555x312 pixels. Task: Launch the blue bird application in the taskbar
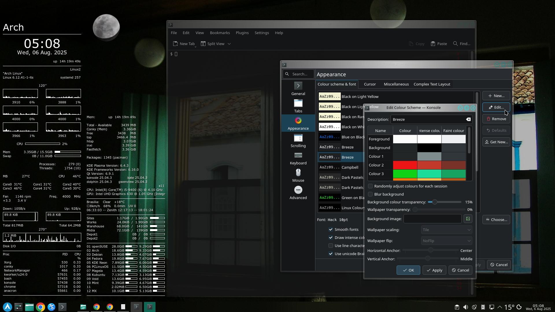click(x=51, y=307)
